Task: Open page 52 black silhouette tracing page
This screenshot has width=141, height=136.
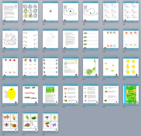Action: [x=50, y=67]
